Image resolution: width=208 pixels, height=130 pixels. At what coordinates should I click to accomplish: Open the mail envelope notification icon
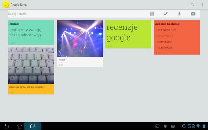click(x=173, y=126)
